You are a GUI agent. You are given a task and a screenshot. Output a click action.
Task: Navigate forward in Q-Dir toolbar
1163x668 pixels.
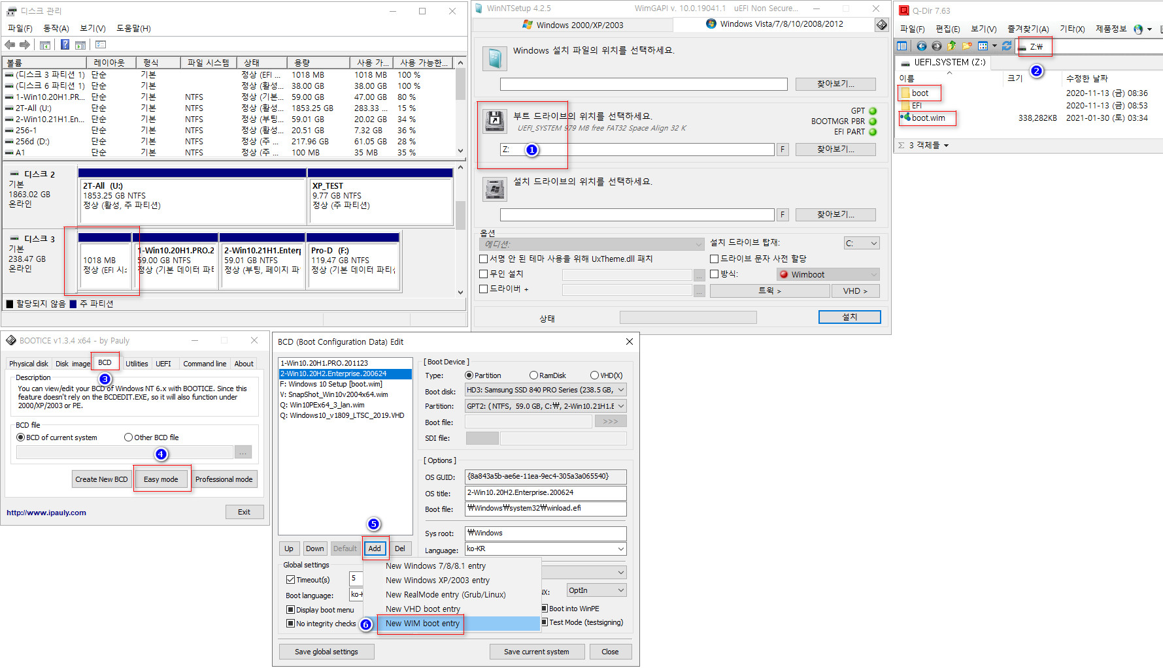936,46
